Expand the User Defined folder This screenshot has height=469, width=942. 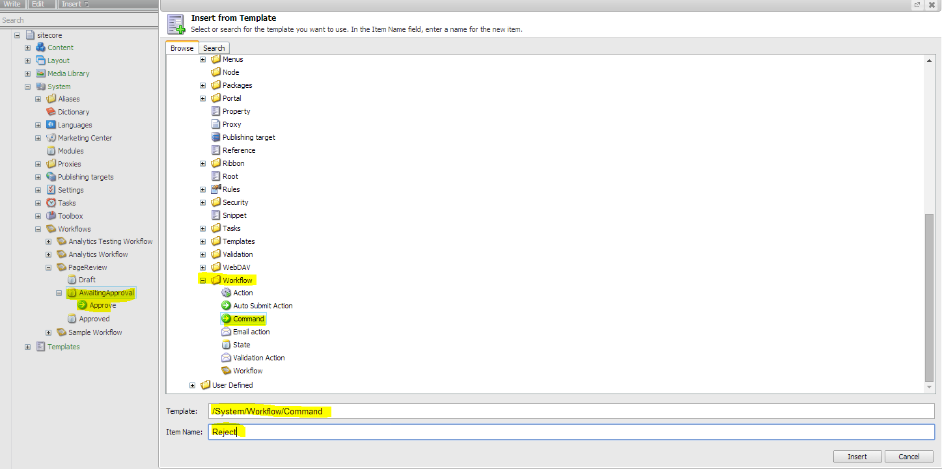[x=192, y=384]
